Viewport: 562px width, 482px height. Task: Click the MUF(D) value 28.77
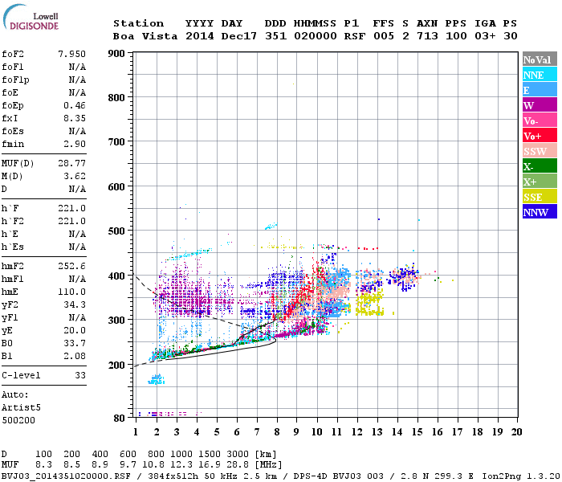pos(71,163)
